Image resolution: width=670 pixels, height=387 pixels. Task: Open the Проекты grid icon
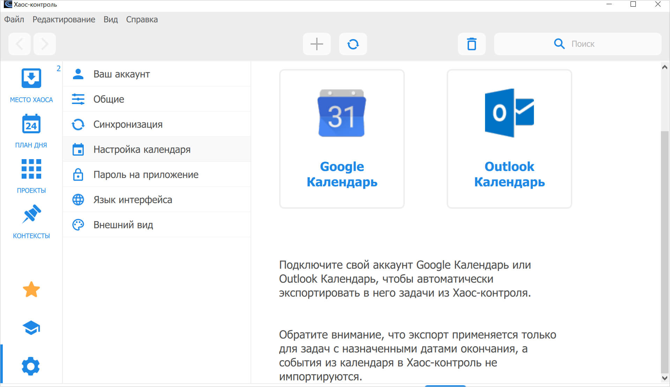click(x=31, y=169)
